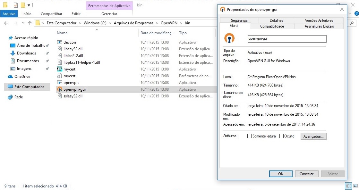Click the search magnifier icon in Explorer
359x190 pixels.
[352, 23]
